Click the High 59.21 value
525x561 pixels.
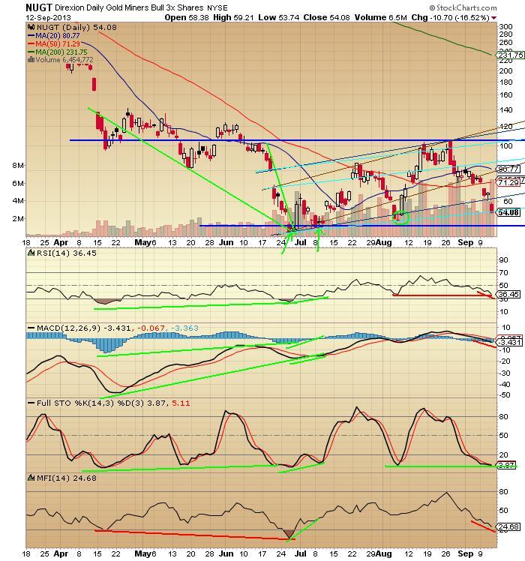pyautogui.click(x=234, y=17)
